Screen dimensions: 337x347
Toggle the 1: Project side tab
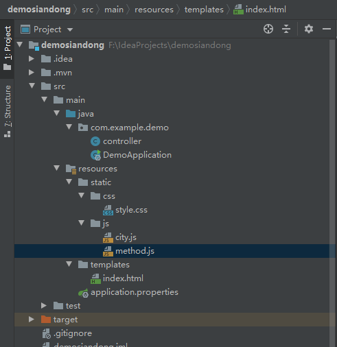click(8, 48)
